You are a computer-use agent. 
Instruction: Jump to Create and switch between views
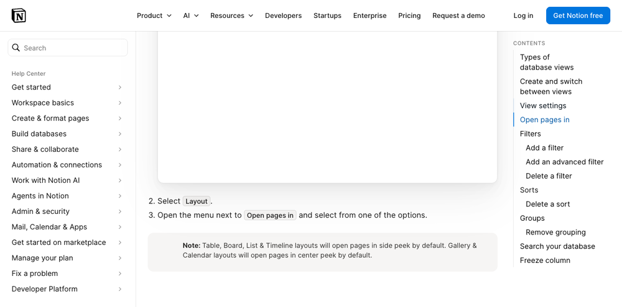[551, 86]
